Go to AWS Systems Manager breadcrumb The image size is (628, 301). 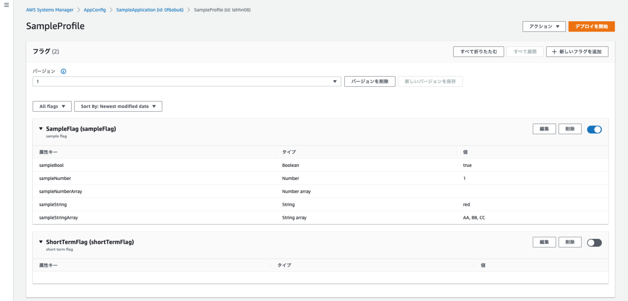tap(50, 10)
